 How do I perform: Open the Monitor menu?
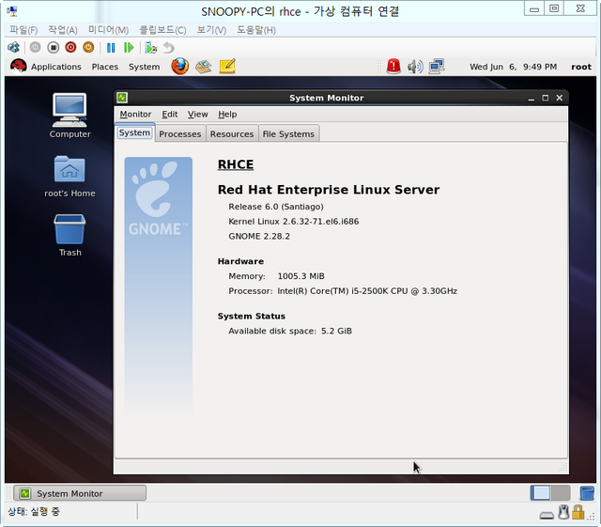[x=135, y=115]
